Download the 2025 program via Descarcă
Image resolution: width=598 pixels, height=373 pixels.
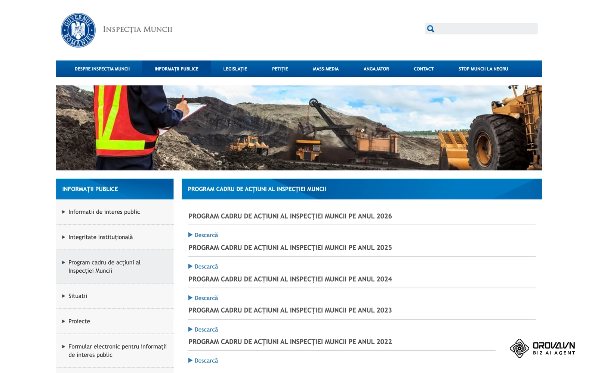[x=203, y=266]
